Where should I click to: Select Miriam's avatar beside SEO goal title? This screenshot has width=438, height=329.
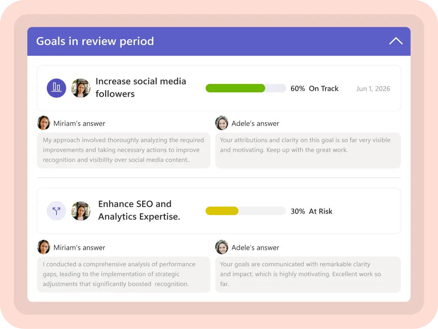(80, 211)
